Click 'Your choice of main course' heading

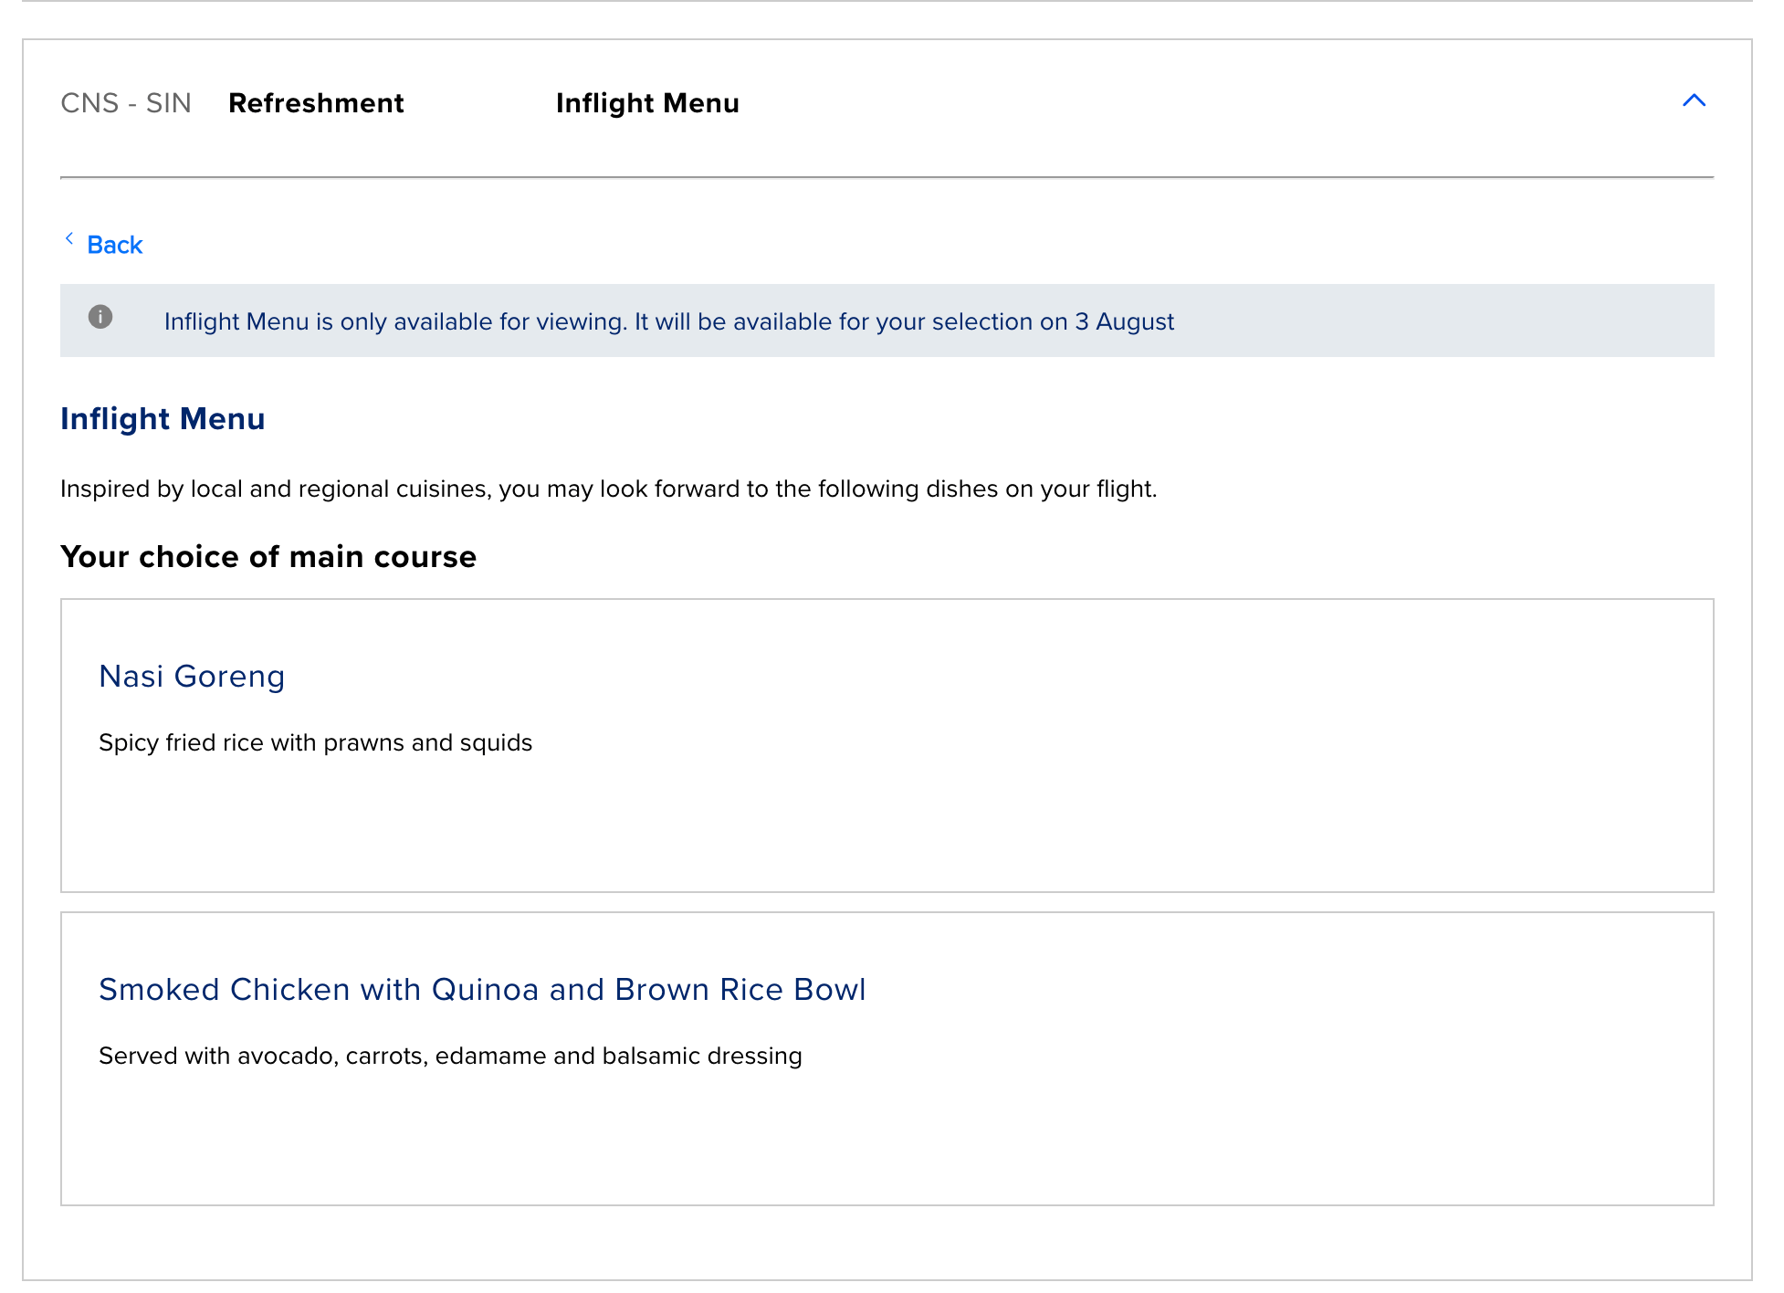[x=268, y=557]
